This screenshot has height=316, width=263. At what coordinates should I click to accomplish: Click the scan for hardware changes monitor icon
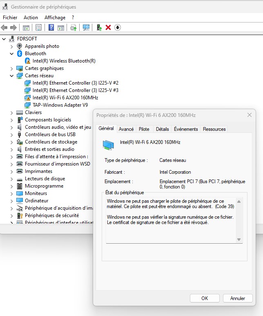coord(86,27)
